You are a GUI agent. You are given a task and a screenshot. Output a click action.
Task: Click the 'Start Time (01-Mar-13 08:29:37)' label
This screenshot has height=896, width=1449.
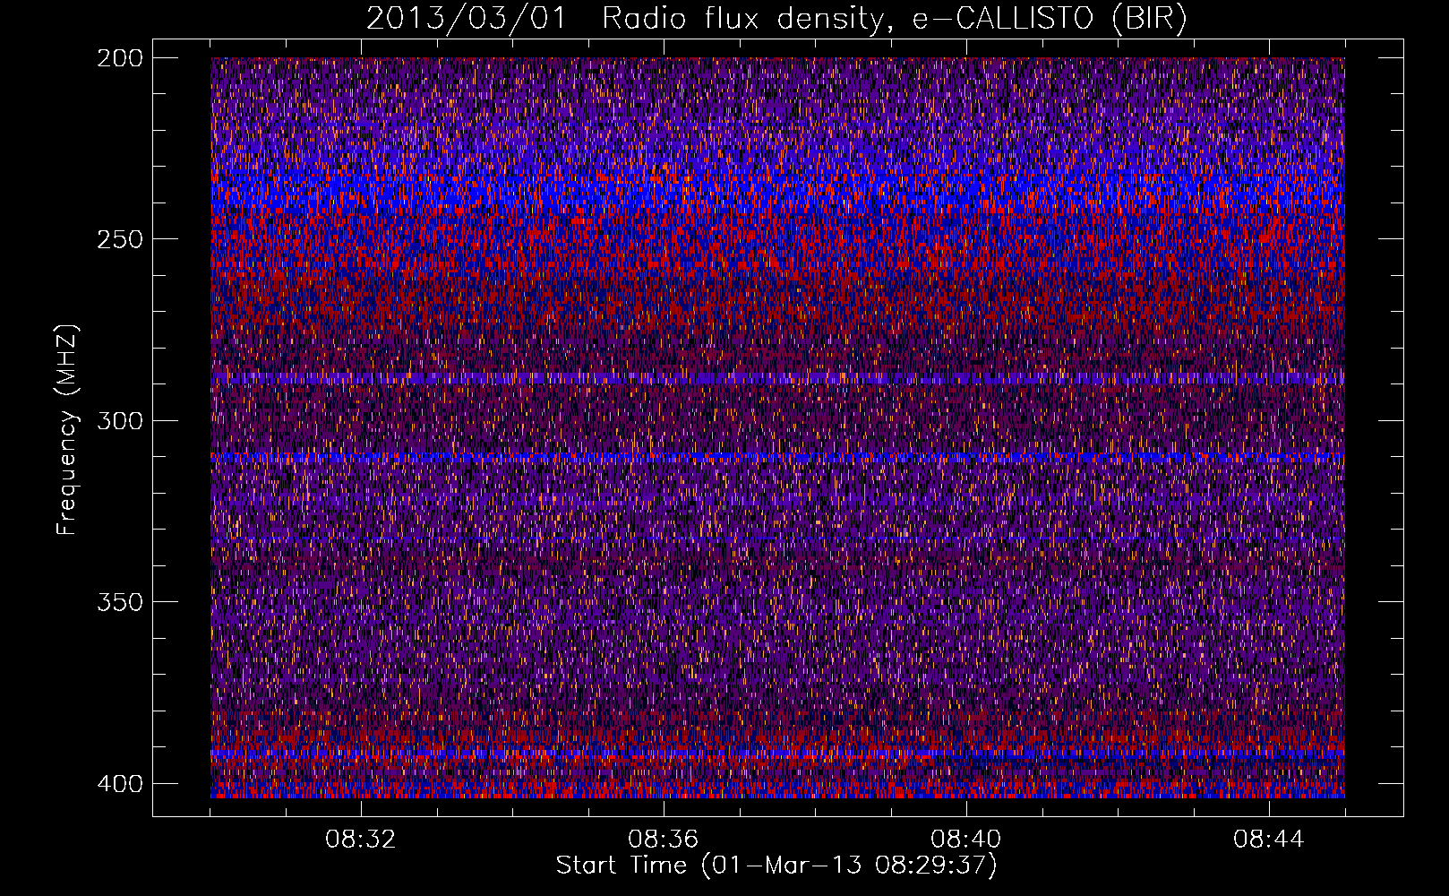776,866
